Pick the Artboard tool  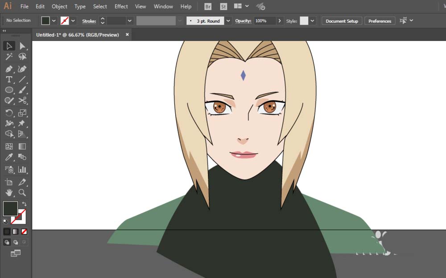pyautogui.click(x=9, y=182)
